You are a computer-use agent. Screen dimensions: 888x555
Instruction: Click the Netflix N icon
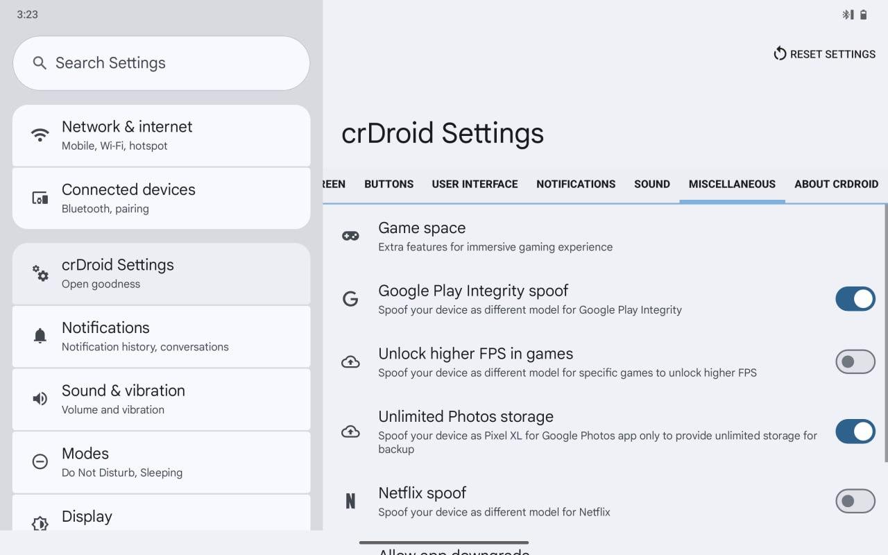coord(350,501)
